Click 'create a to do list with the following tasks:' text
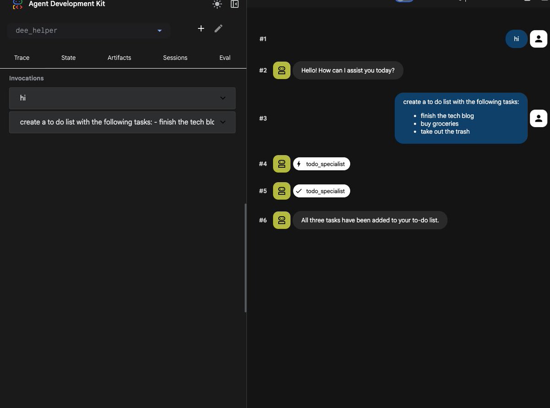Viewport: 550px width, 408px height. 461,102
